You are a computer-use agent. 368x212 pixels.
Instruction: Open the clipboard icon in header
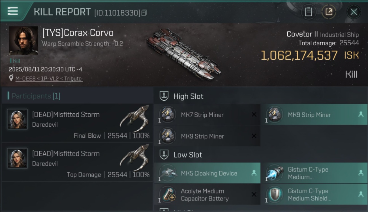[309, 12]
